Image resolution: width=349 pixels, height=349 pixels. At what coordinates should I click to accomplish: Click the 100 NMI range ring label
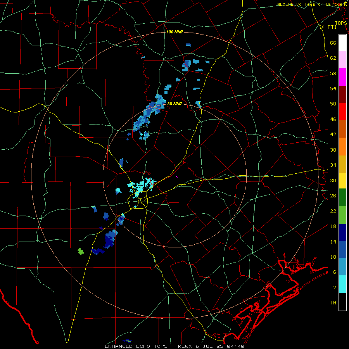coord(174,32)
